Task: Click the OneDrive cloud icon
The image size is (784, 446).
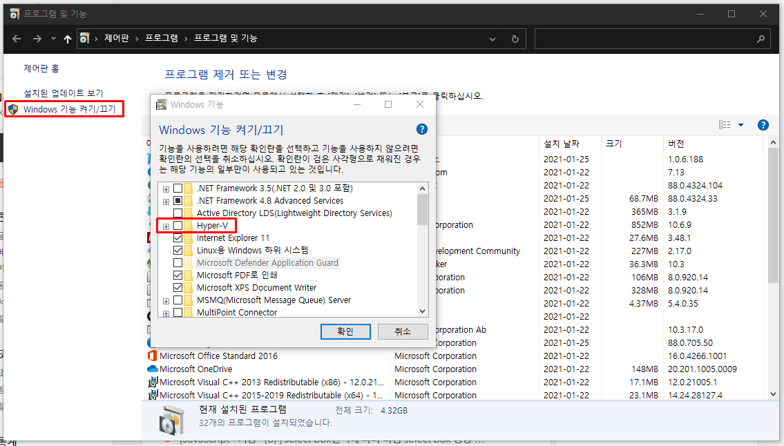Action: 153,369
